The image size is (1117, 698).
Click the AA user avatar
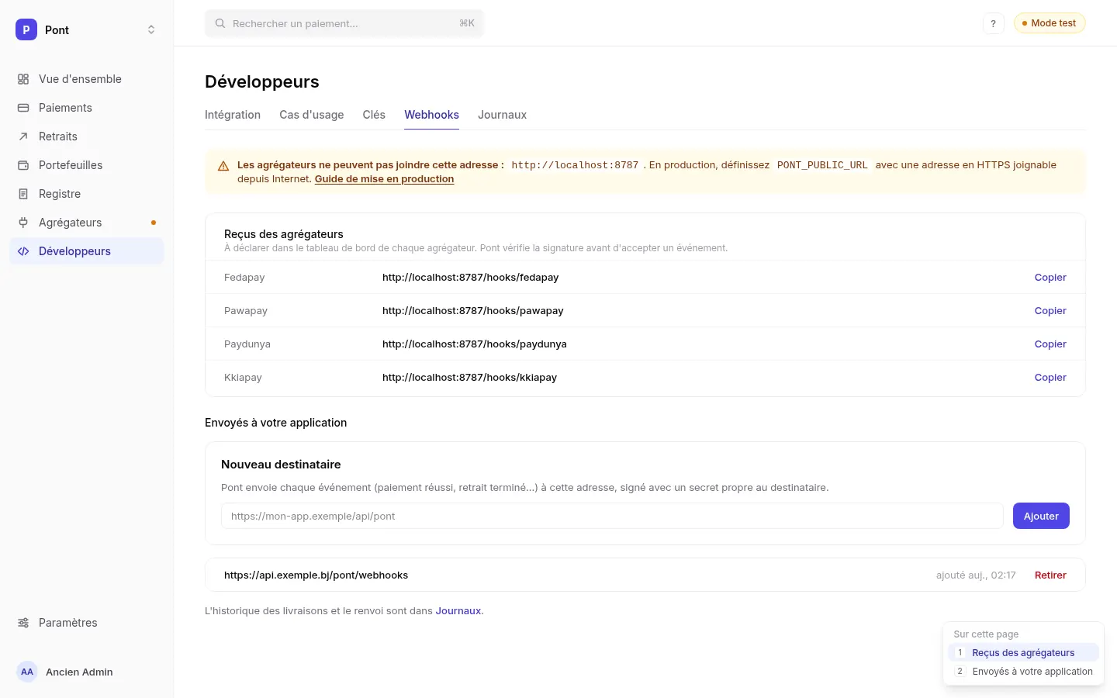(27, 672)
